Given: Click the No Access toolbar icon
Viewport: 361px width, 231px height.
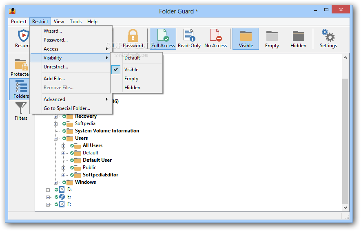Looking at the screenshot, I should [215, 38].
